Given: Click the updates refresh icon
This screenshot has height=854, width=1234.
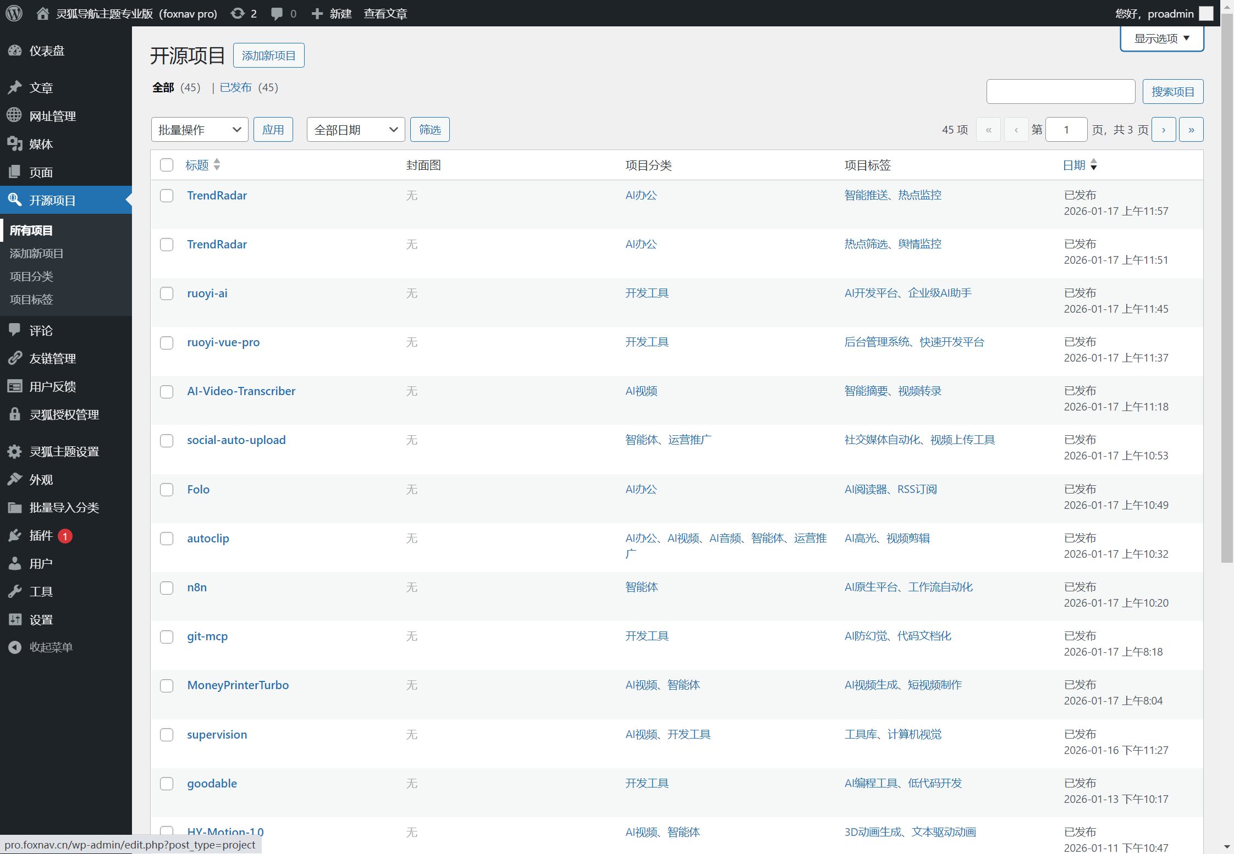Looking at the screenshot, I should click(238, 13).
